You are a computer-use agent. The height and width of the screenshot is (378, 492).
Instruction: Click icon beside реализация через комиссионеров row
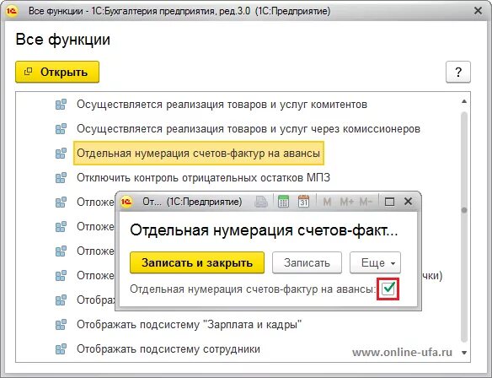point(61,129)
